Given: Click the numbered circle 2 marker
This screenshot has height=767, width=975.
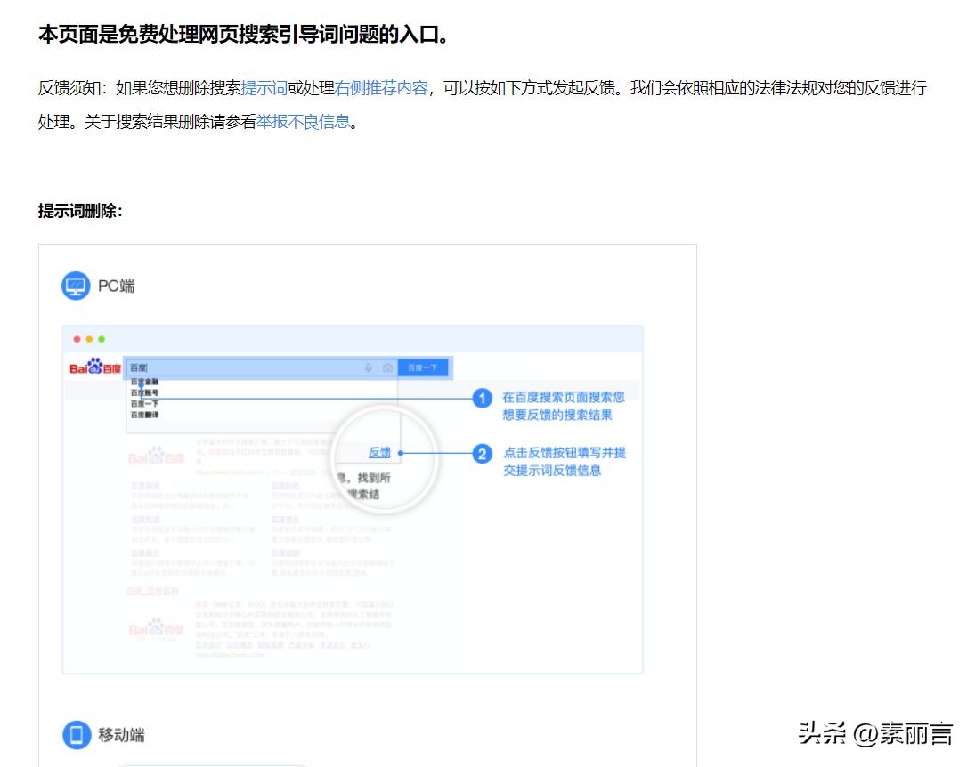Looking at the screenshot, I should pyautogui.click(x=483, y=455).
